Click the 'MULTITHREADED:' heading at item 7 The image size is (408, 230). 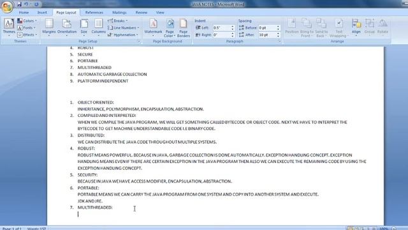tap(95, 207)
